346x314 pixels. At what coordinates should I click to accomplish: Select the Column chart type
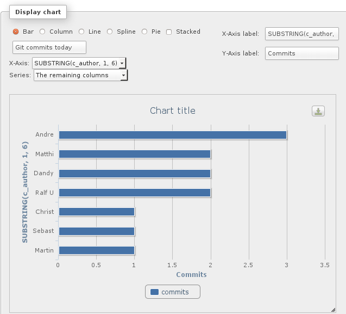pos(42,32)
